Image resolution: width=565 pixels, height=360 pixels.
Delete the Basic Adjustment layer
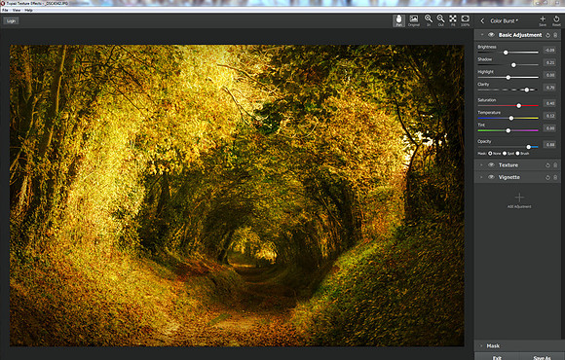coord(555,35)
